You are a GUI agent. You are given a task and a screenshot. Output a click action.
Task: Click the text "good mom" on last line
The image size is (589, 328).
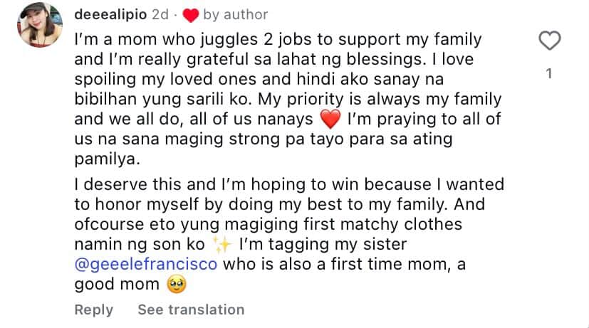click(x=118, y=285)
